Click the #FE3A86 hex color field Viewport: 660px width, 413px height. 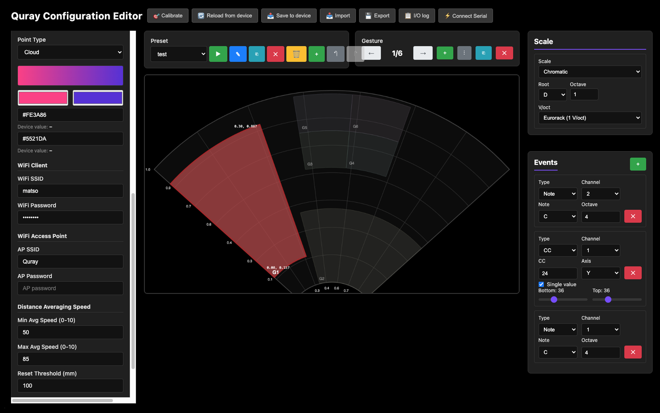pos(70,115)
